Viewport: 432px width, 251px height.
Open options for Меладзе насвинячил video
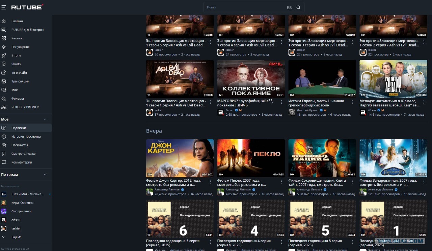click(x=424, y=102)
